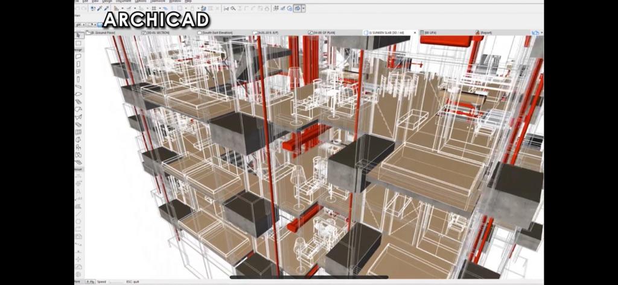
Task: Open dropdown arrow beside Guide Lines icon
Action: point(122,8)
